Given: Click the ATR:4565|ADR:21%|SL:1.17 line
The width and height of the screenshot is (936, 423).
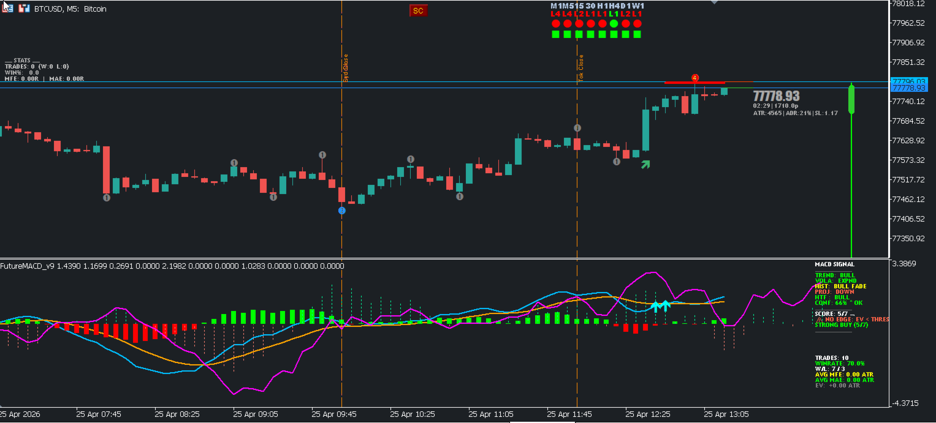Looking at the screenshot, I should 796,113.
